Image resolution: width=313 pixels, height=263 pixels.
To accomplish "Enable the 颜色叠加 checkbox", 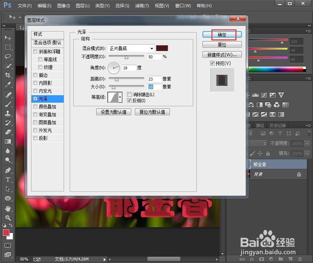I will point(35,107).
